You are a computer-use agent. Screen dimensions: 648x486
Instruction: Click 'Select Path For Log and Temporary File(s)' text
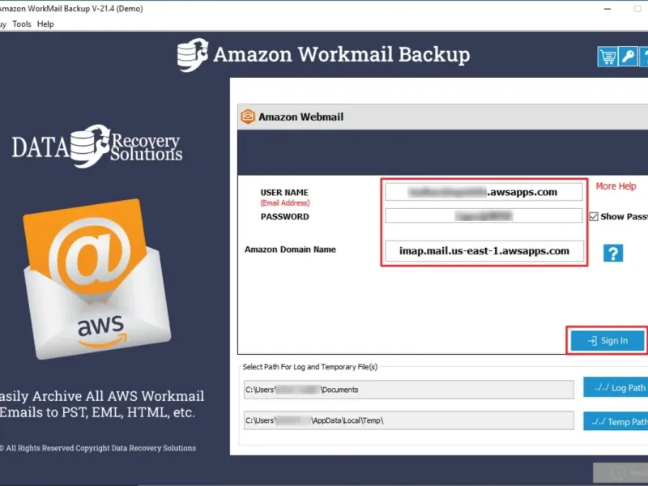[310, 367]
